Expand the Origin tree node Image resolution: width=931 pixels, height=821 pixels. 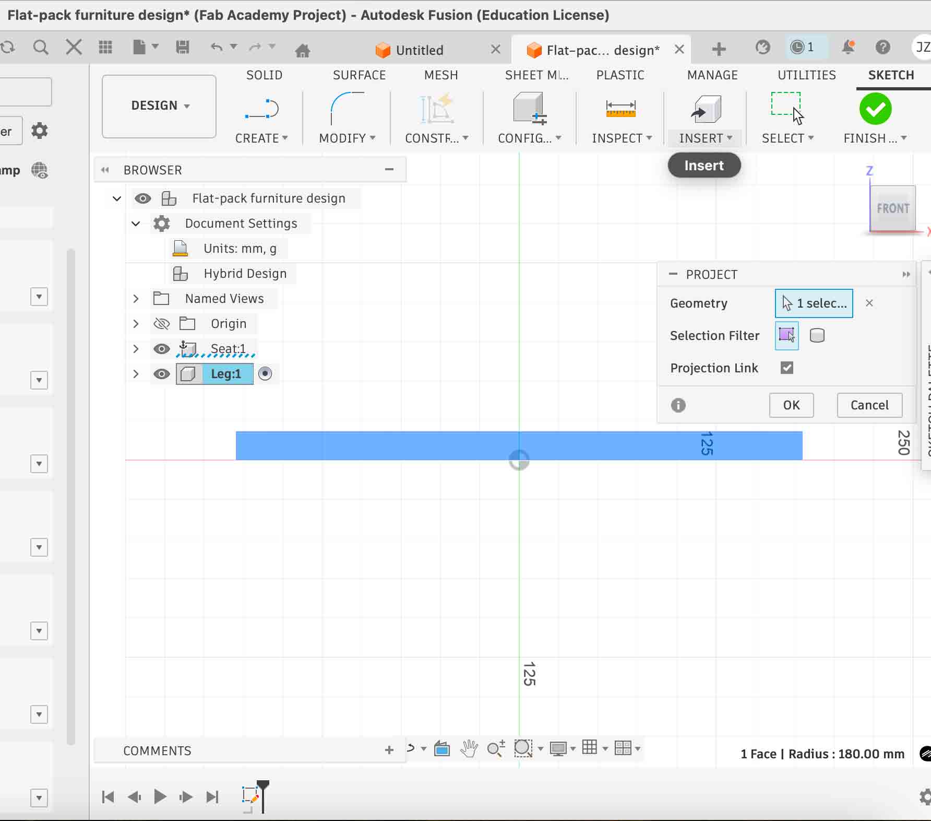[x=136, y=324]
